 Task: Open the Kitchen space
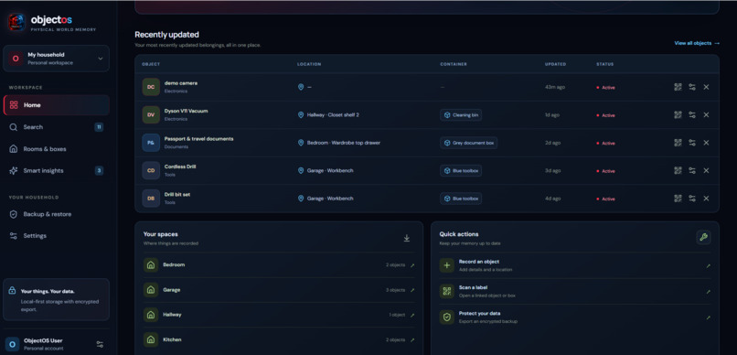(279, 339)
